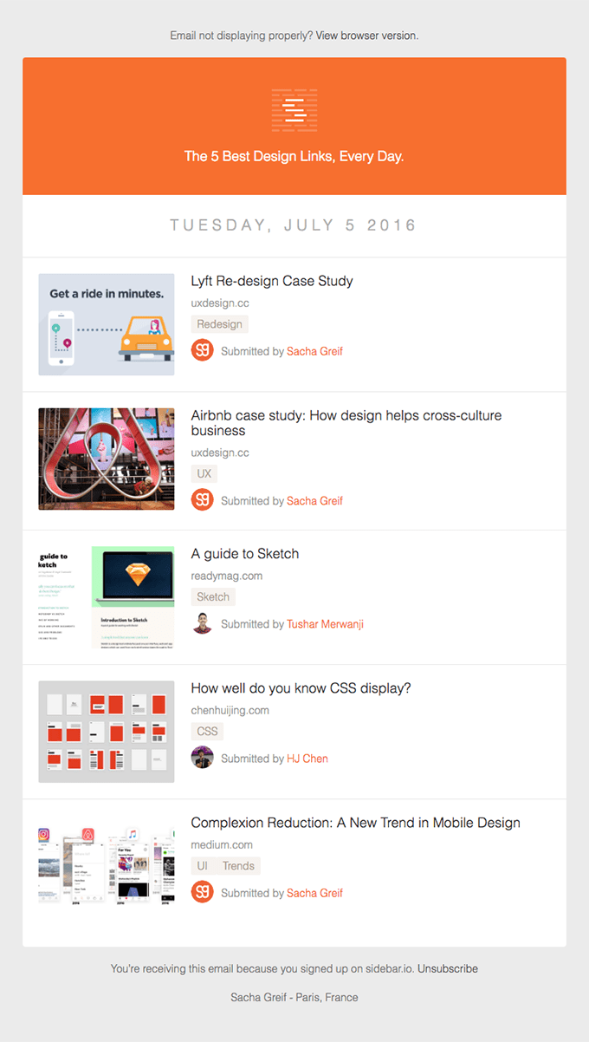Click 'View browser version'

(366, 36)
